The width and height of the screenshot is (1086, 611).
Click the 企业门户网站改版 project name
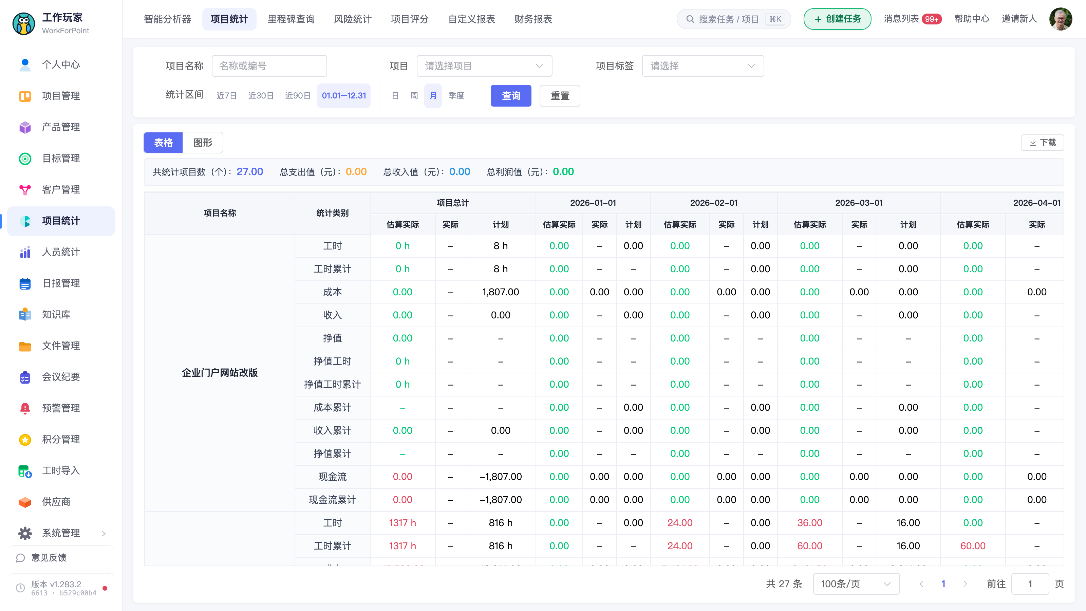(x=220, y=373)
